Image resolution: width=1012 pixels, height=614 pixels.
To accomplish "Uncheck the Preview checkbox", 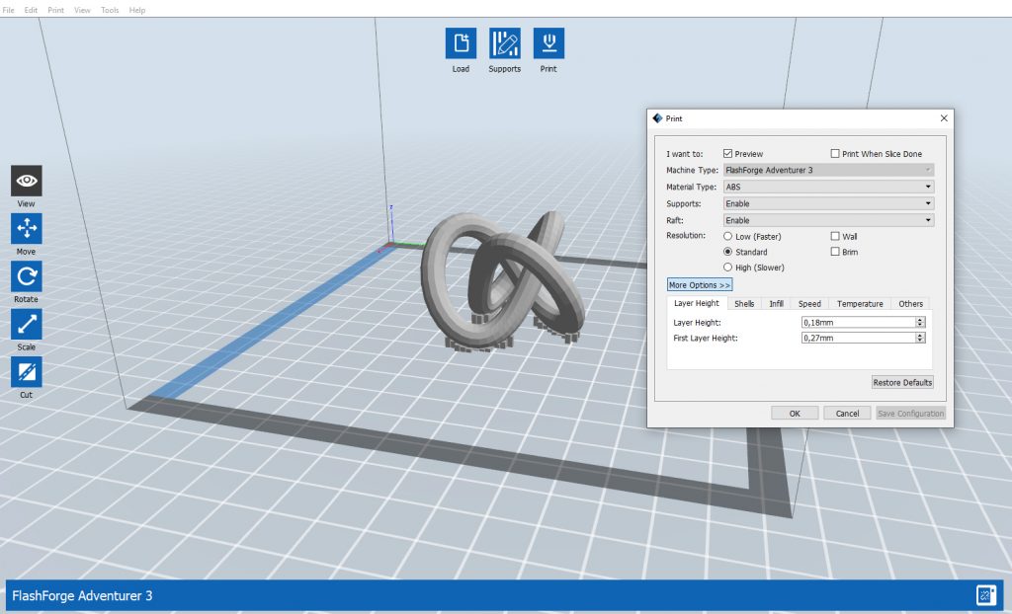I will [x=729, y=153].
